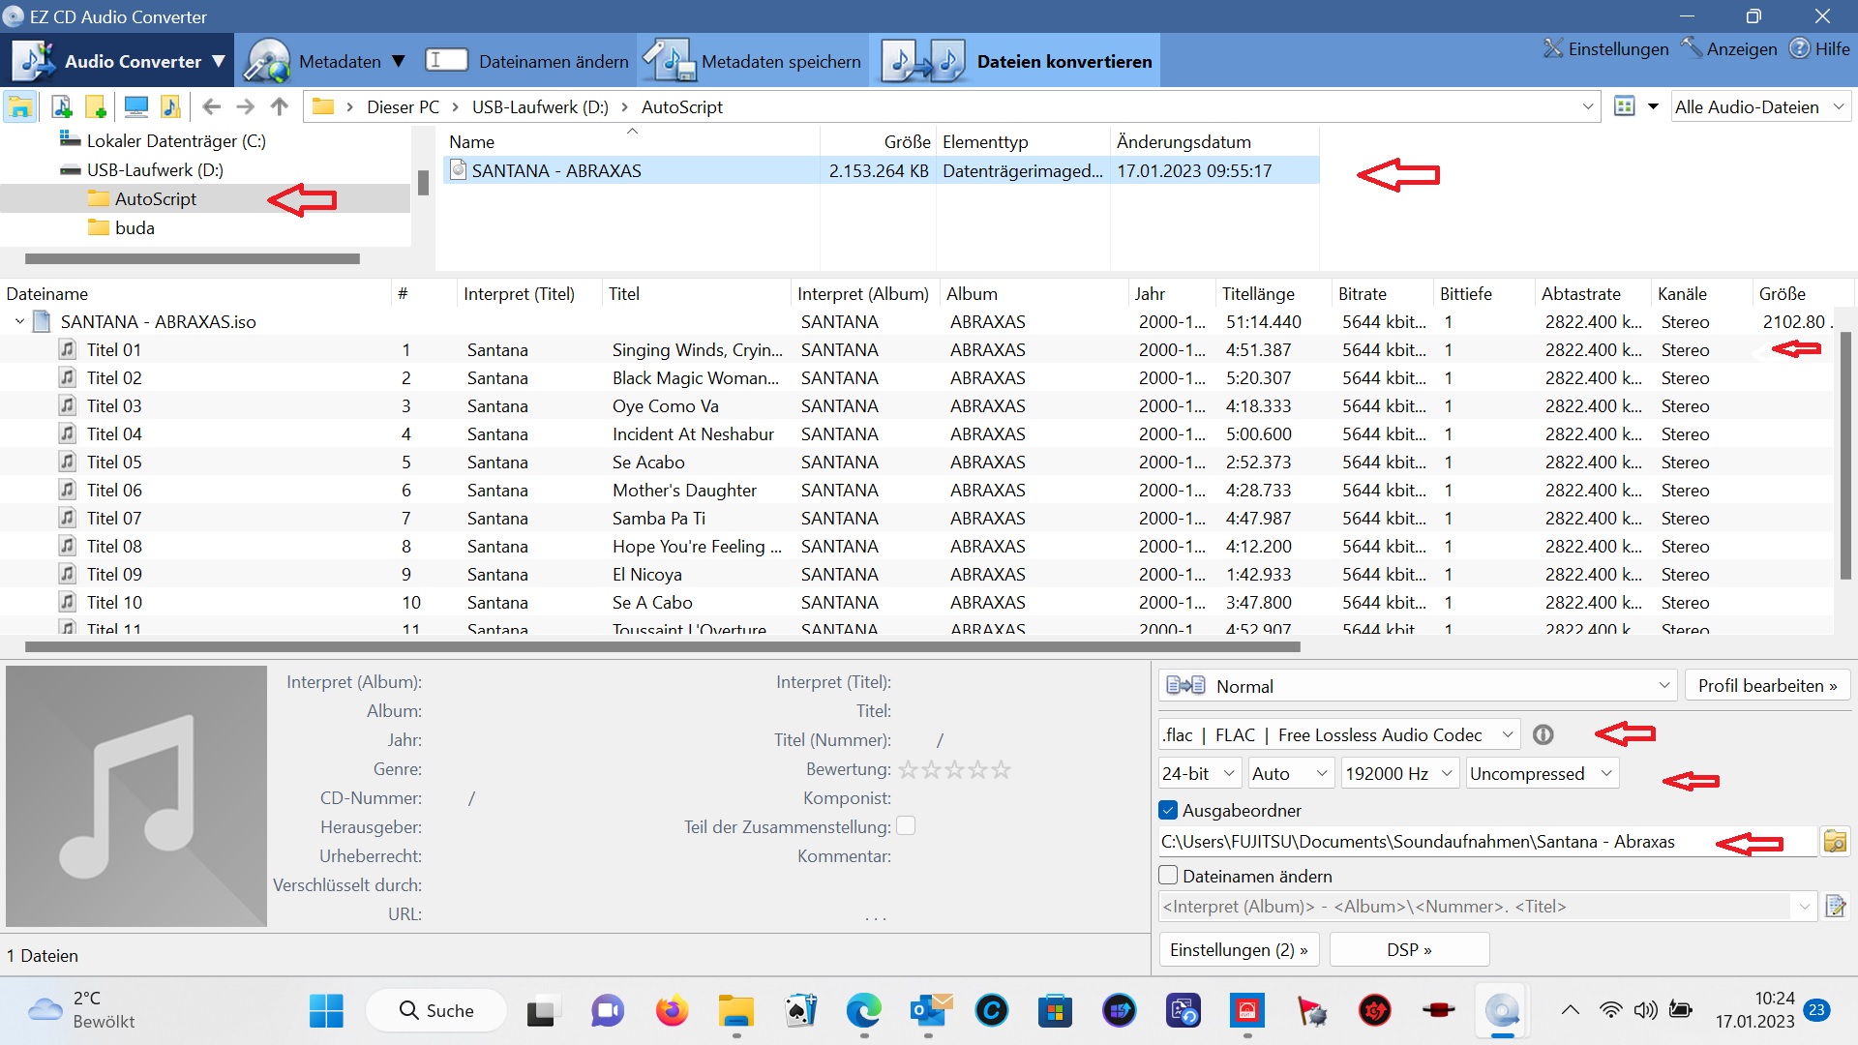
Task: Open the DSP settings button
Action: pos(1409,950)
